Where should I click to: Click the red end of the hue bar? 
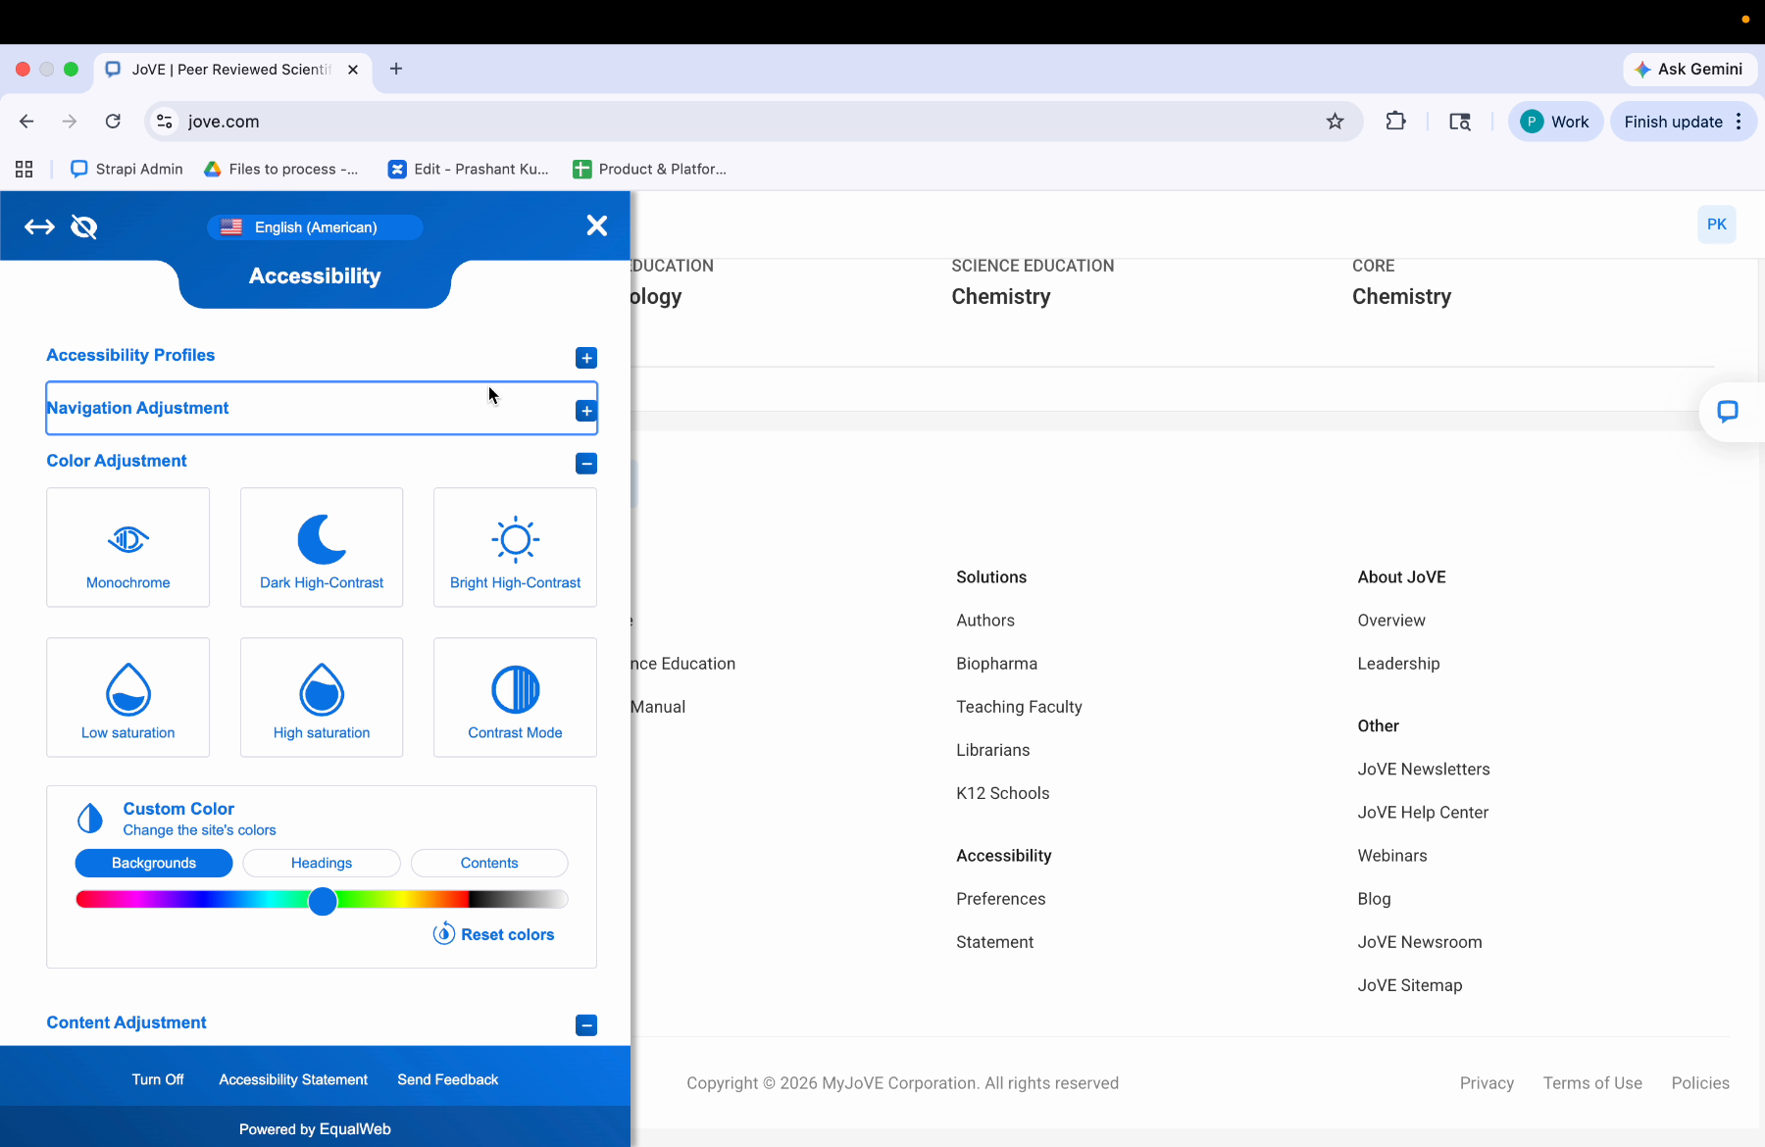pos(84,900)
